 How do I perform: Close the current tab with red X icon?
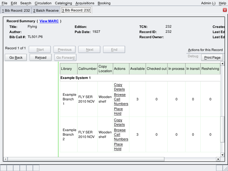click(x=225, y=10)
